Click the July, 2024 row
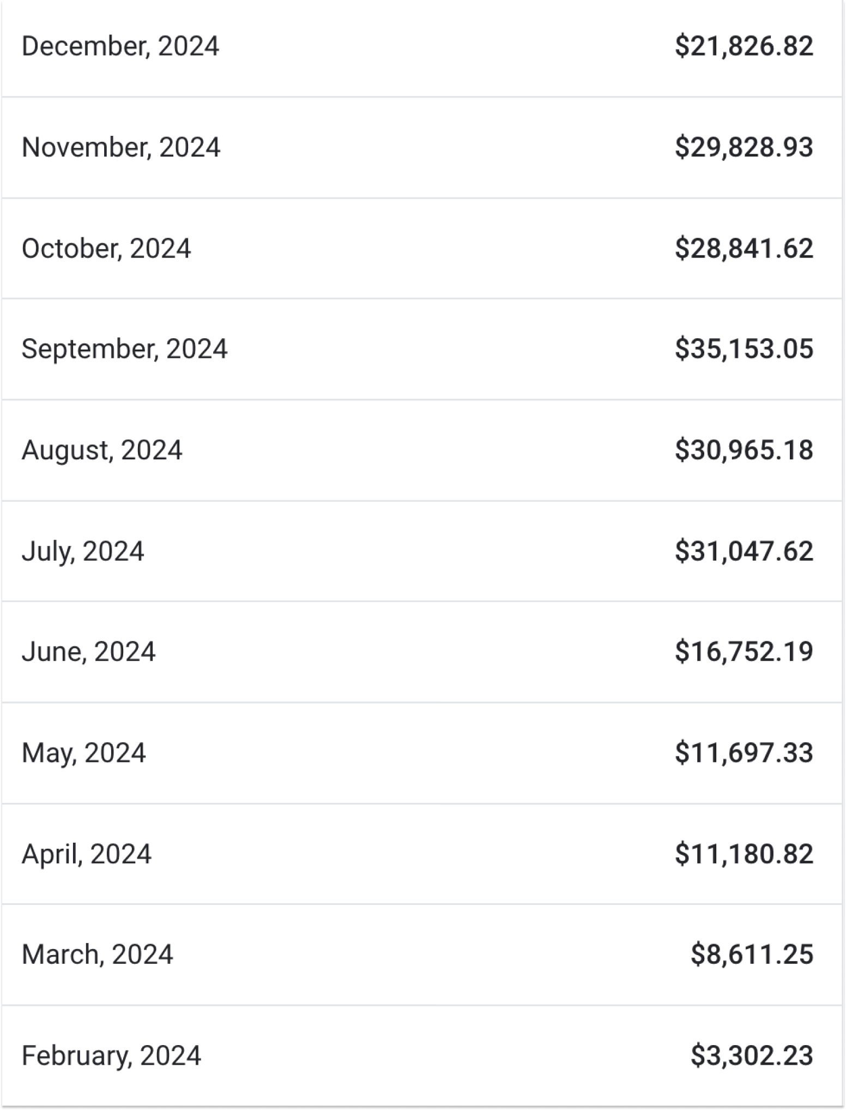This screenshot has height=1110, width=846. tap(422, 551)
